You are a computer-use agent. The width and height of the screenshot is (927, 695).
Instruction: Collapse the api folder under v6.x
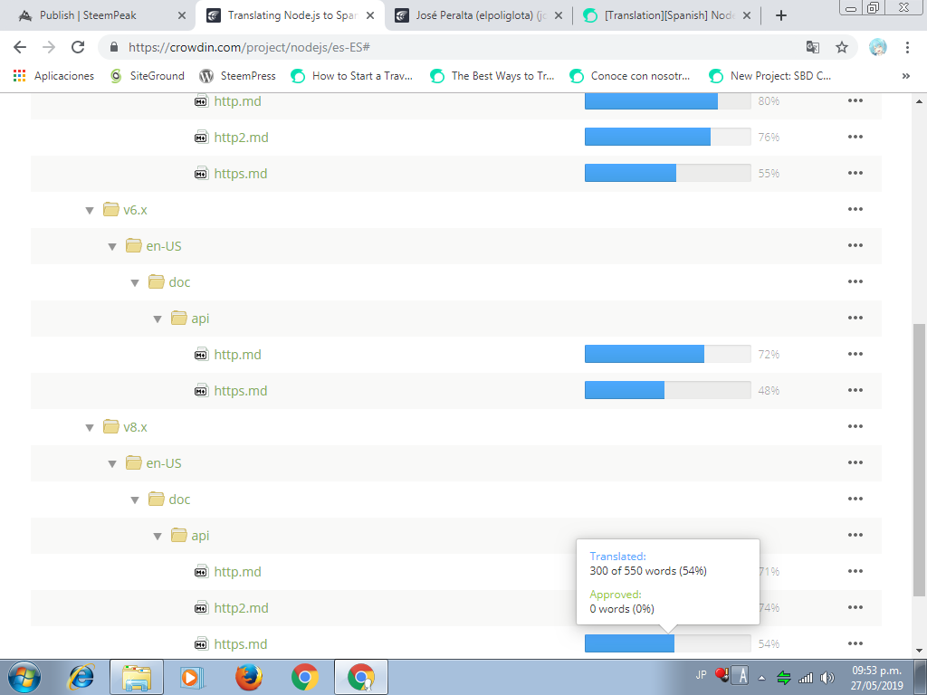tap(158, 319)
